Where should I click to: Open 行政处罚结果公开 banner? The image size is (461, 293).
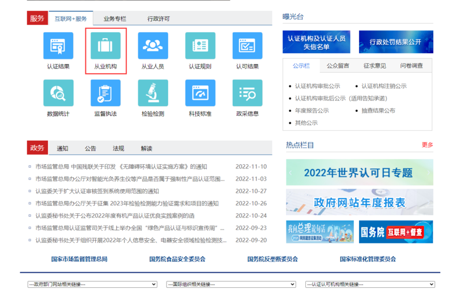(x=396, y=42)
